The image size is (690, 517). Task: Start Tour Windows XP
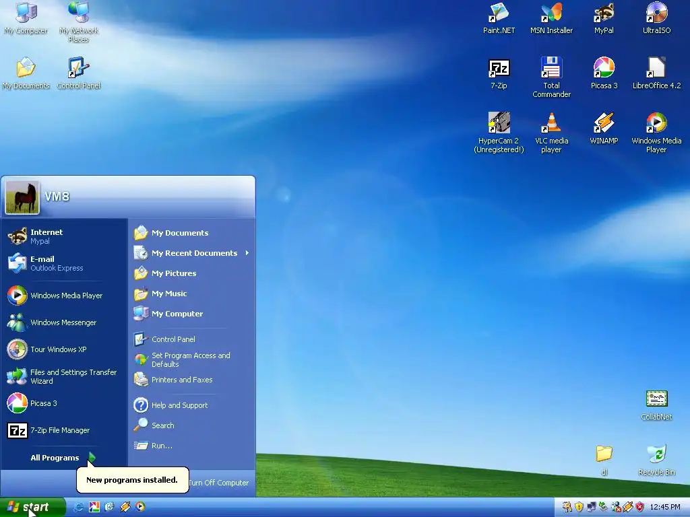pyautogui.click(x=64, y=349)
